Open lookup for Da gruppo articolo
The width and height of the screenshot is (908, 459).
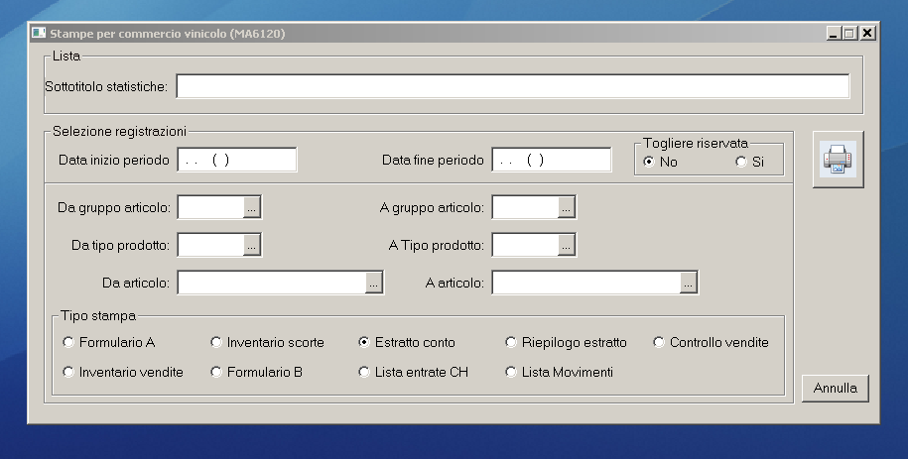pyautogui.click(x=252, y=207)
